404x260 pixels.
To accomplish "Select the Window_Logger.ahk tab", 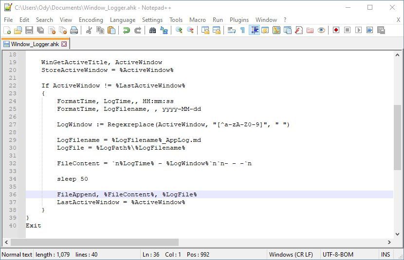I will tap(35, 44).
